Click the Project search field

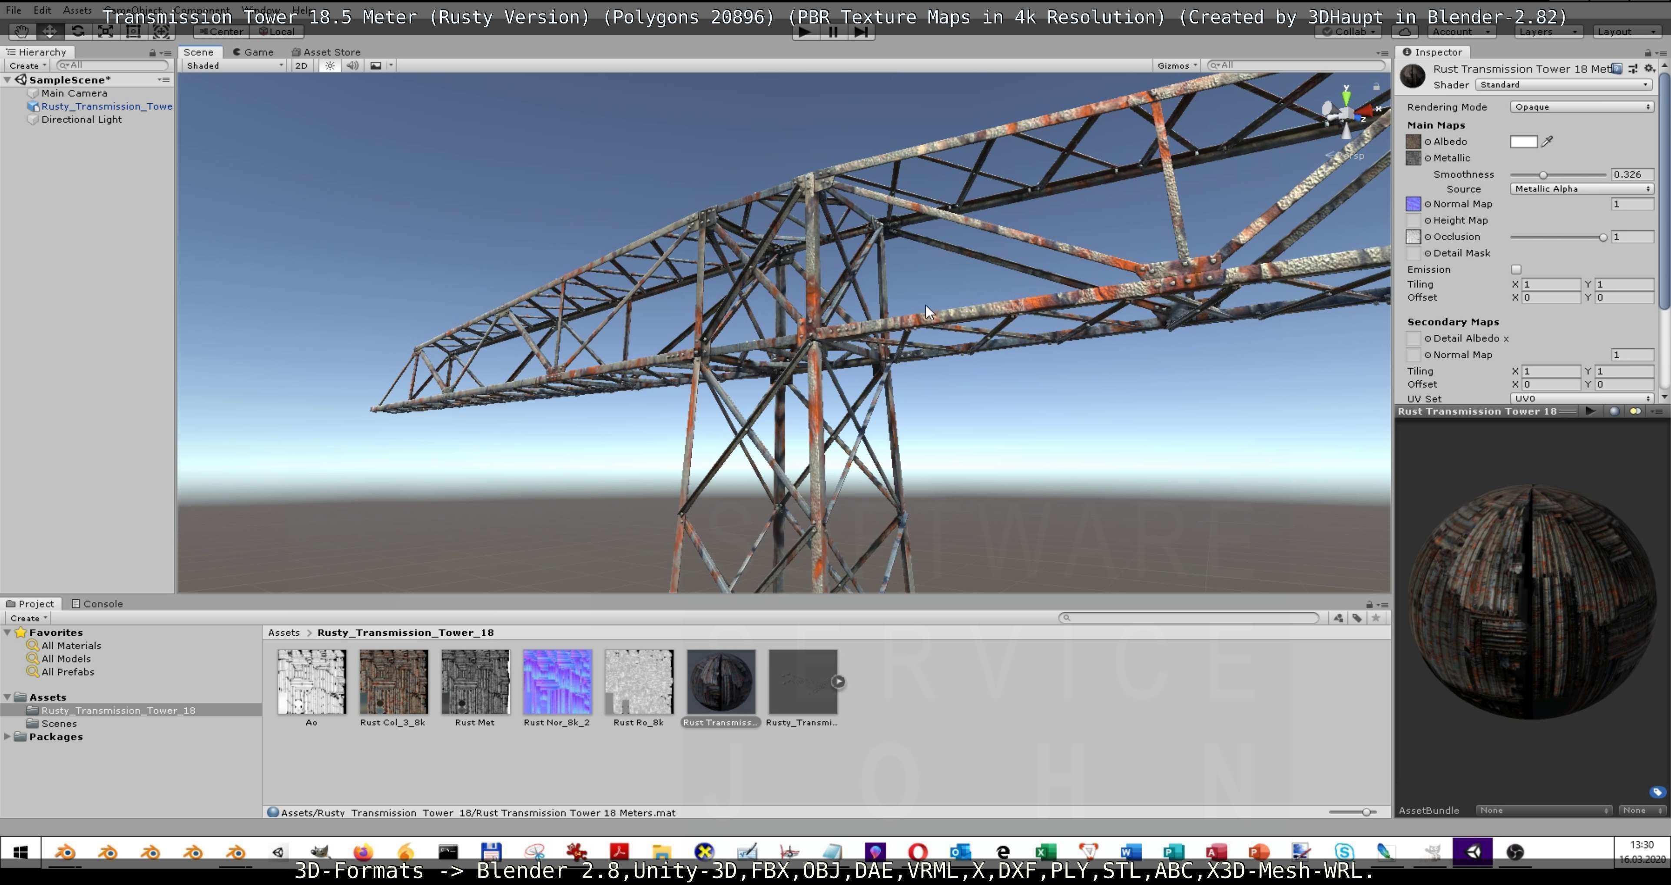[x=1188, y=618]
